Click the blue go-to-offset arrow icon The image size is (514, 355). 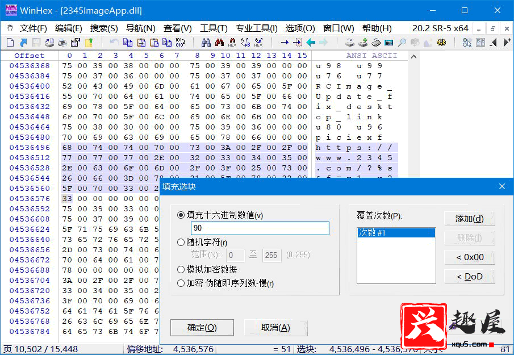coord(285,42)
